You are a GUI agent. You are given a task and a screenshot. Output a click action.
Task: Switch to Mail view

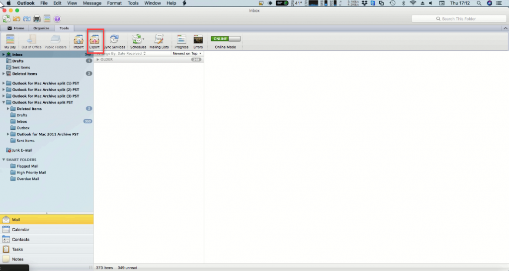47,220
